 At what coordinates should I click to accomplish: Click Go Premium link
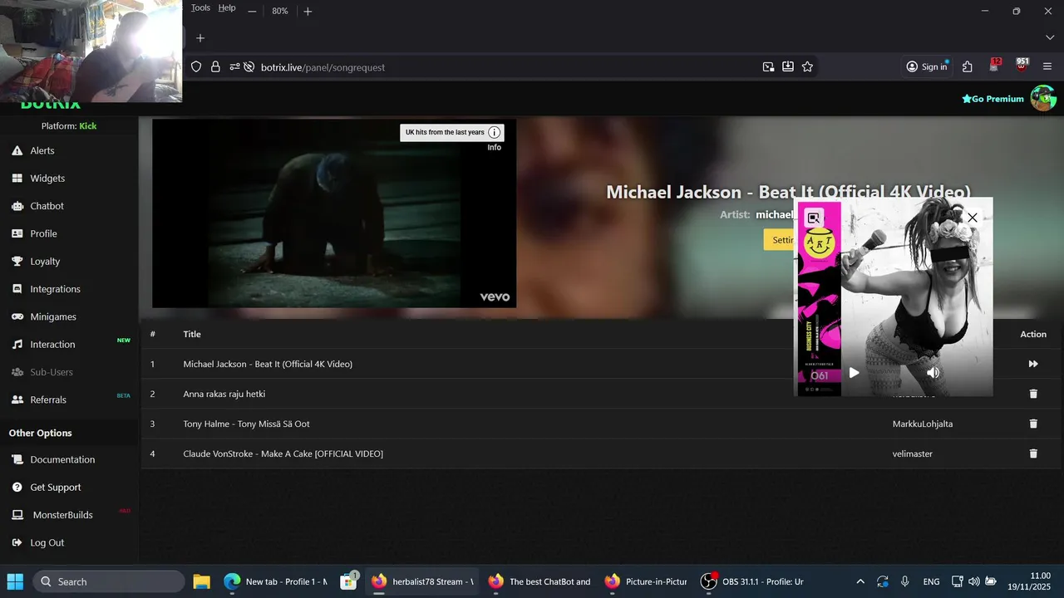click(x=993, y=99)
